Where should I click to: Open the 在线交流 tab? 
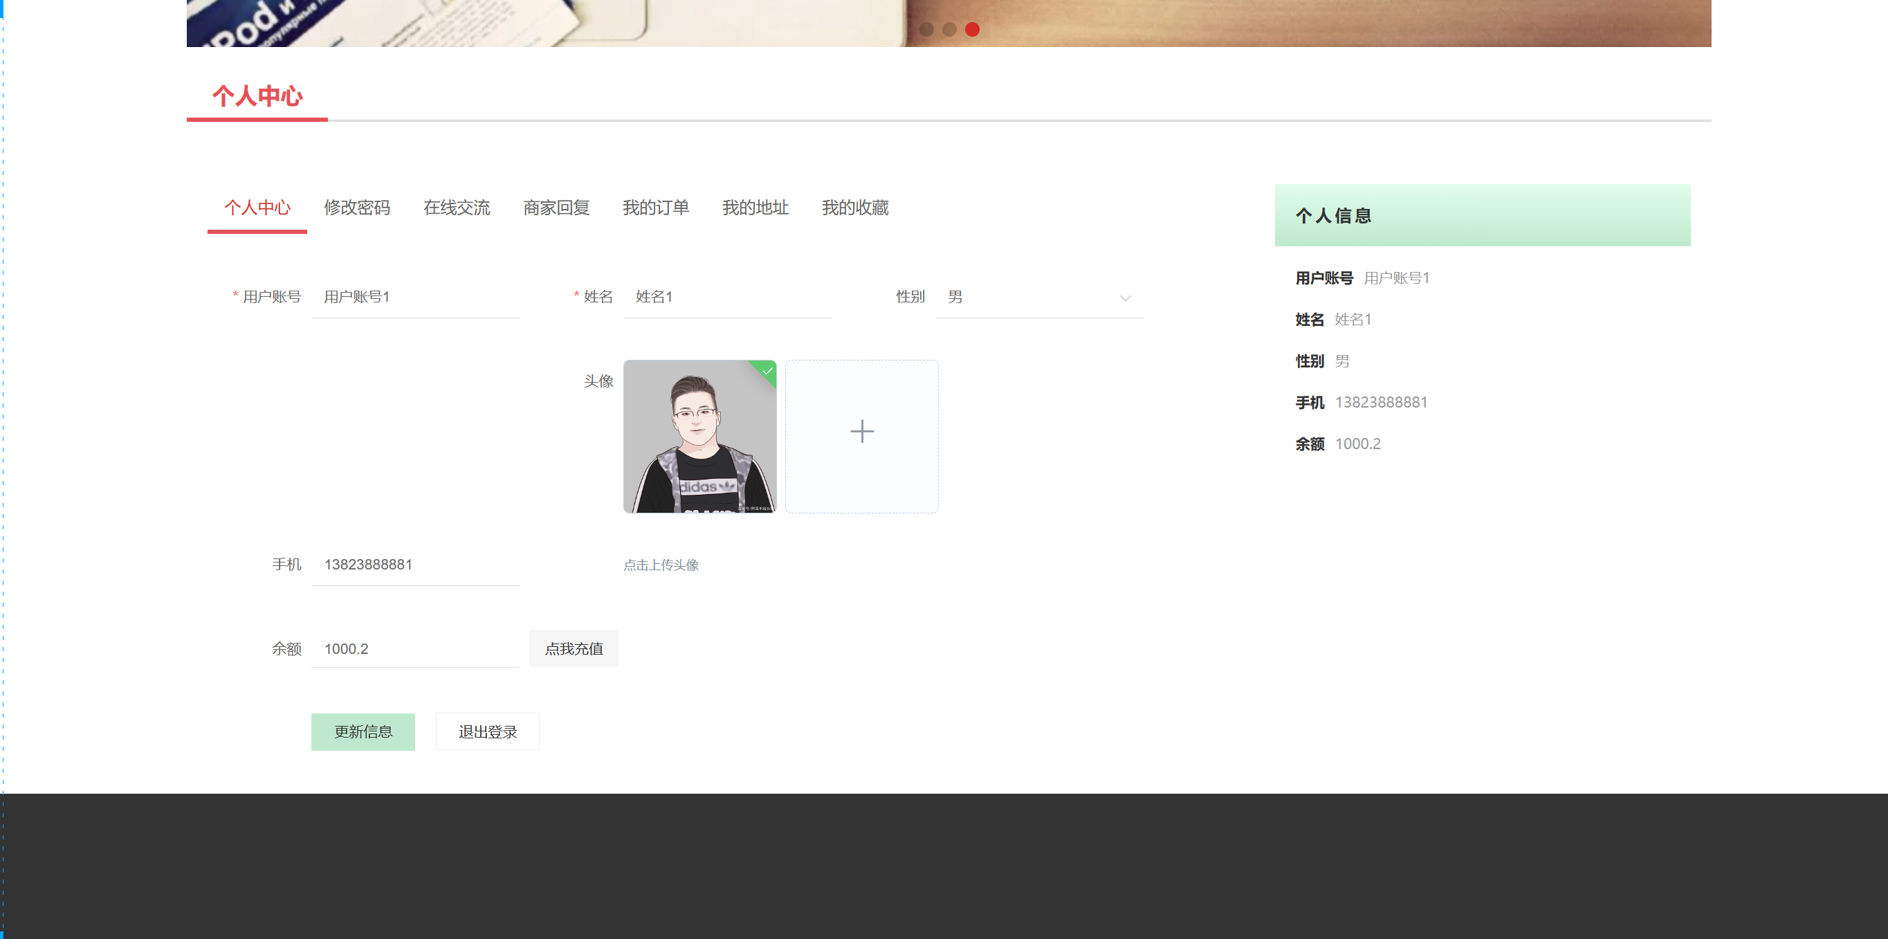(457, 208)
